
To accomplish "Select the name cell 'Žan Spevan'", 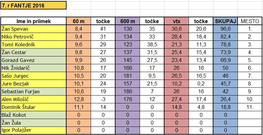I will click(33, 29).
